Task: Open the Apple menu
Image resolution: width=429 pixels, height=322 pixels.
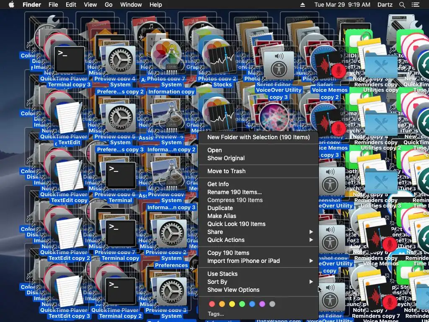Action: pyautogui.click(x=11, y=5)
